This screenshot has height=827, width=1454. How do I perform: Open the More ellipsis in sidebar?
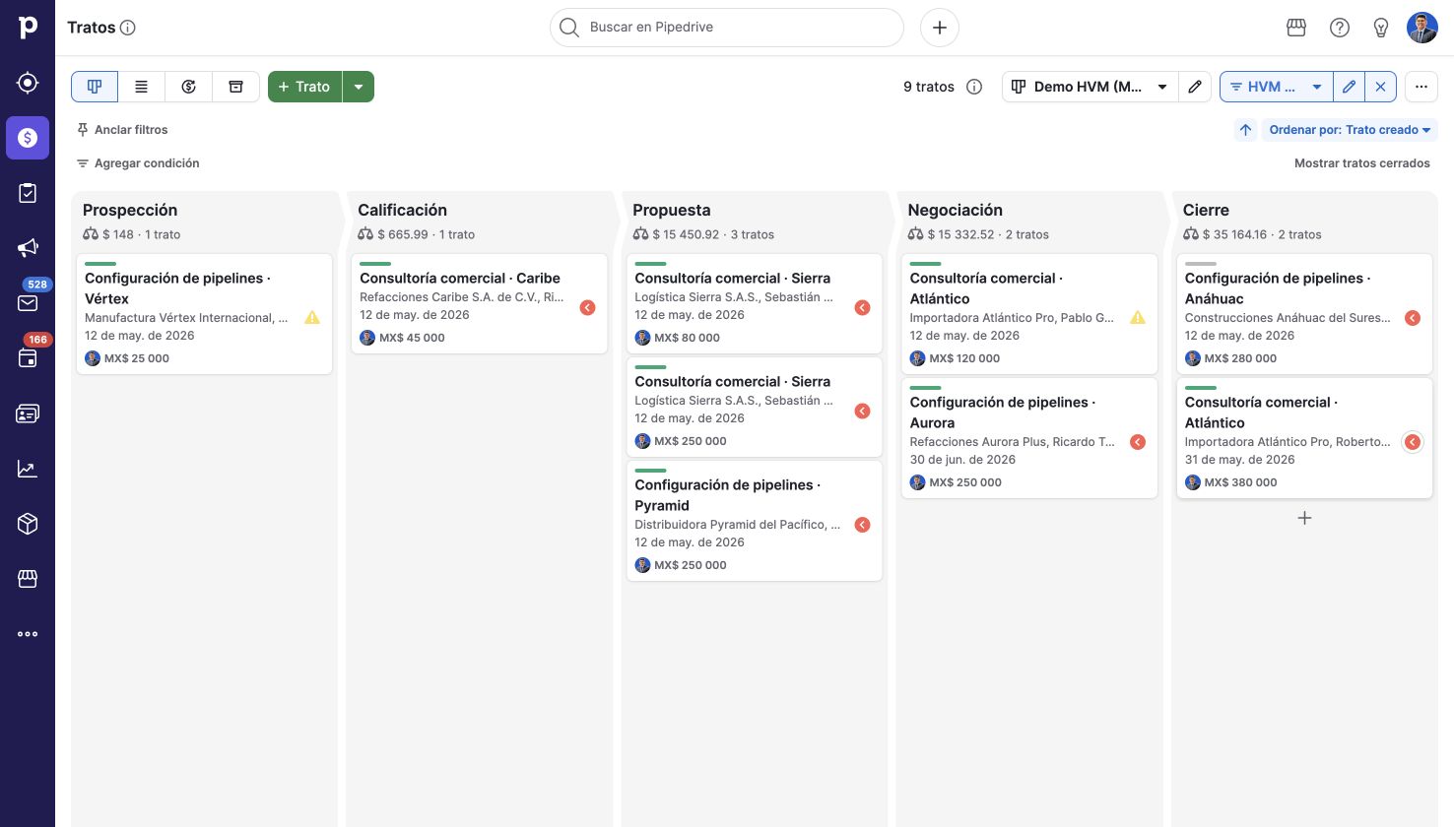tap(28, 634)
